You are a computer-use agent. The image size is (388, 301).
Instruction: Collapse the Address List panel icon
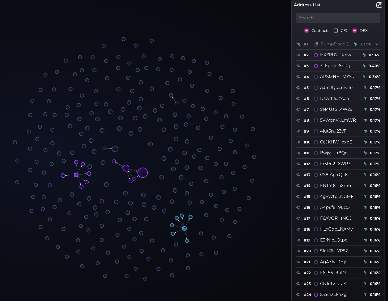(379, 5)
